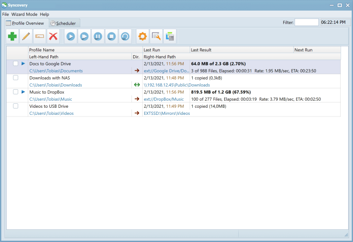Viewport: 353px width, 242px height.
Task: Open path C:\Users\Tobias\Documents
Action: point(56,71)
